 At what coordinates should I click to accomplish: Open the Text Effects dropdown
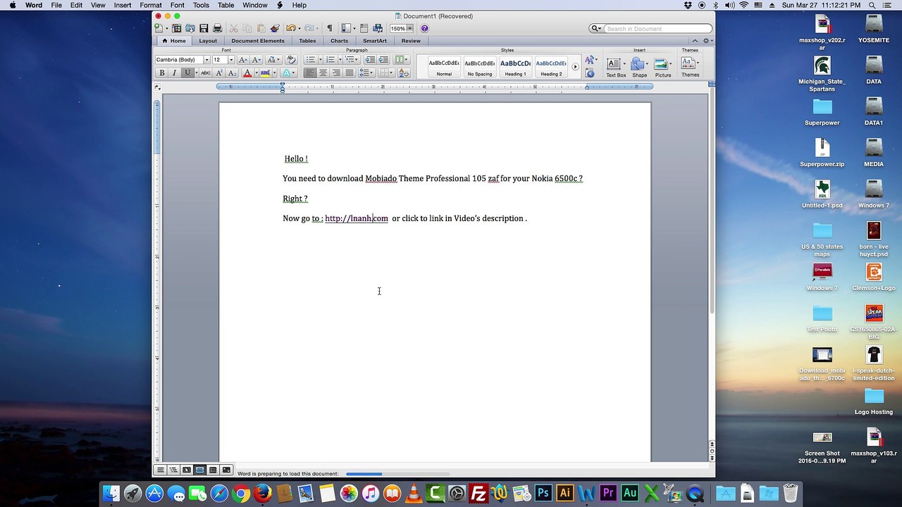click(x=289, y=73)
